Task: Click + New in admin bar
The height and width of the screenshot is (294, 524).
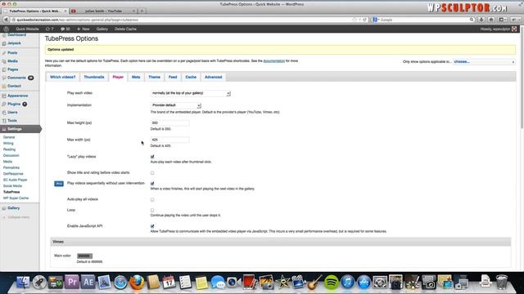Action: click(84, 29)
